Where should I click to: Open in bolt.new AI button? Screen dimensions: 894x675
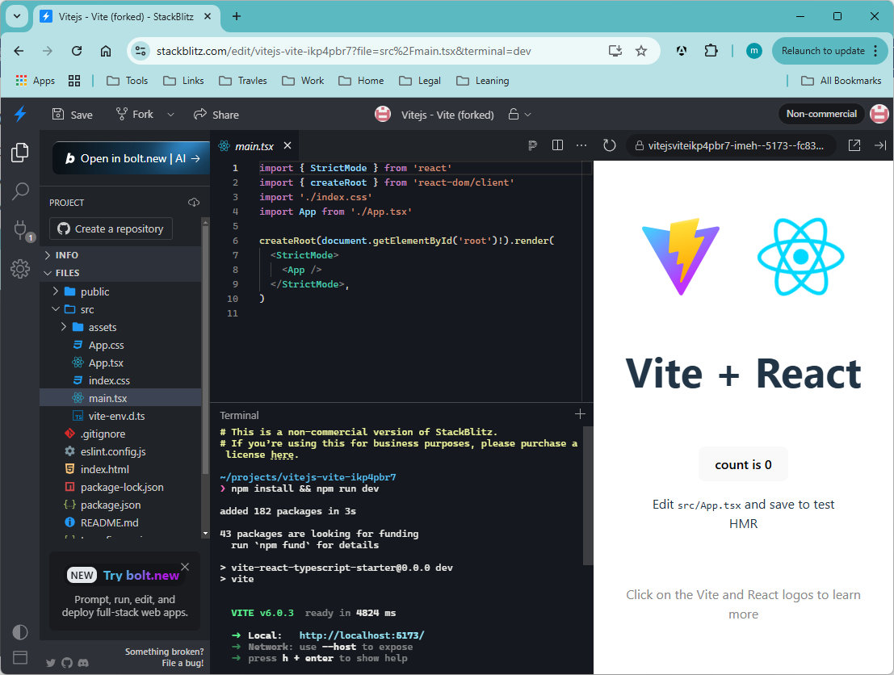pos(131,158)
